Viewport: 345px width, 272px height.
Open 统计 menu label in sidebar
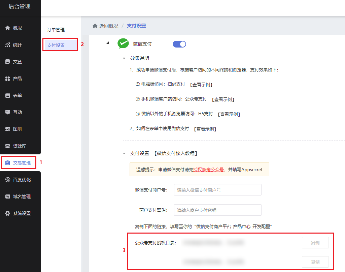tap(18, 45)
